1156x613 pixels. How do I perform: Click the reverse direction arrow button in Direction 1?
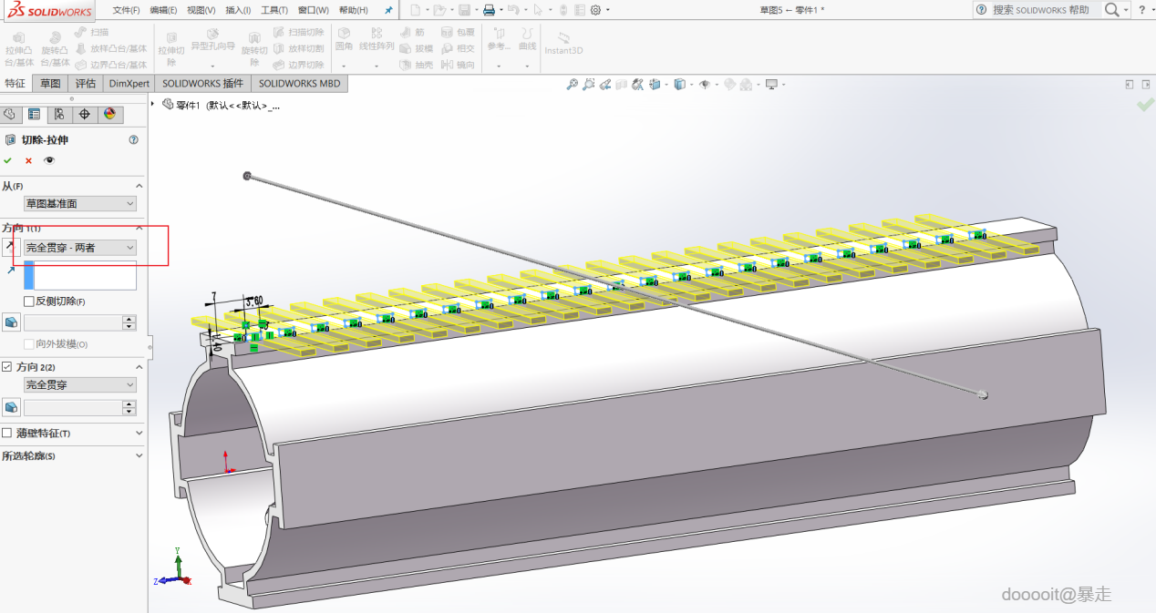(x=11, y=247)
